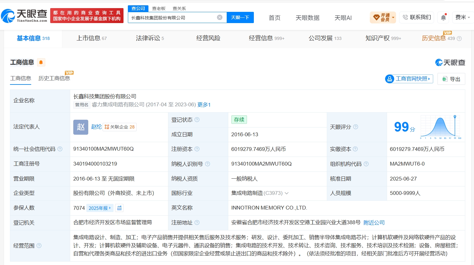Go to 首页 in the top navigation

pyautogui.click(x=275, y=18)
